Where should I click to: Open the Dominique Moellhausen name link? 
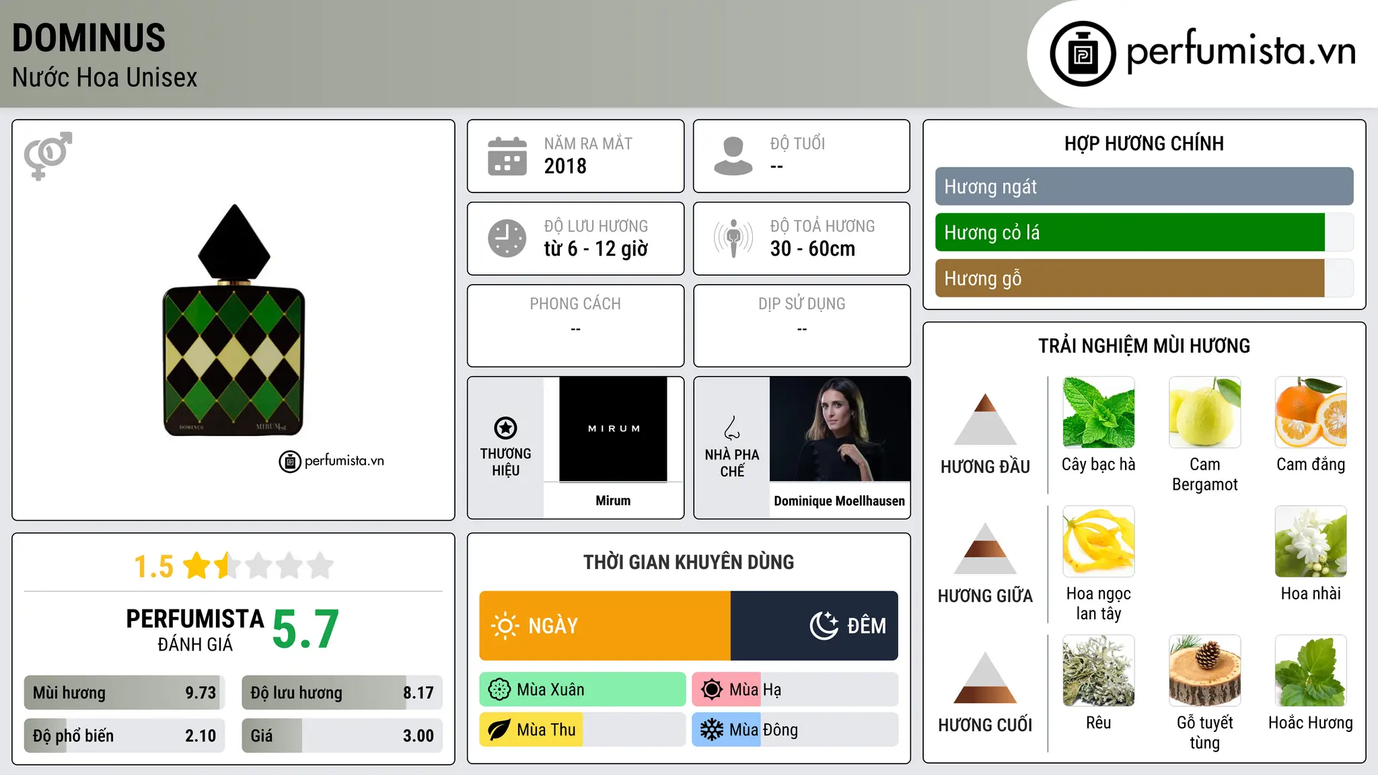840,501
